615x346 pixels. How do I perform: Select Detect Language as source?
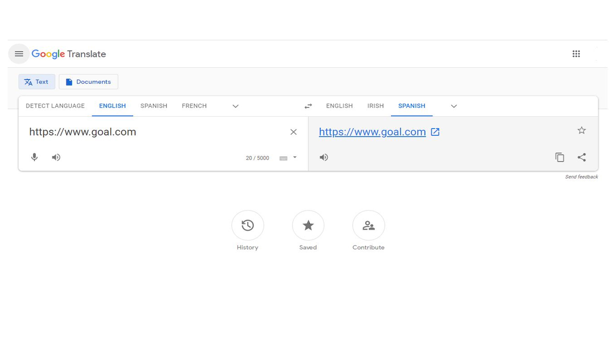coord(55,106)
